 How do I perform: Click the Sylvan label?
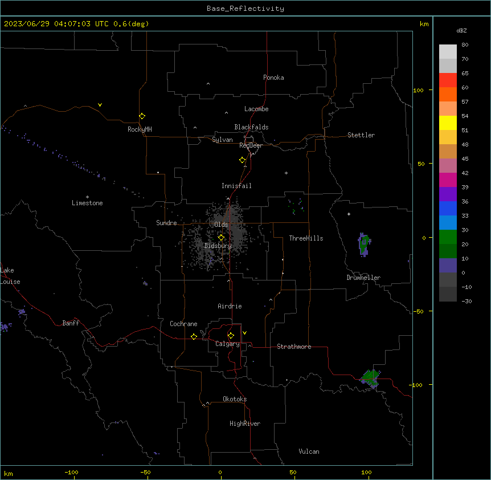point(222,140)
